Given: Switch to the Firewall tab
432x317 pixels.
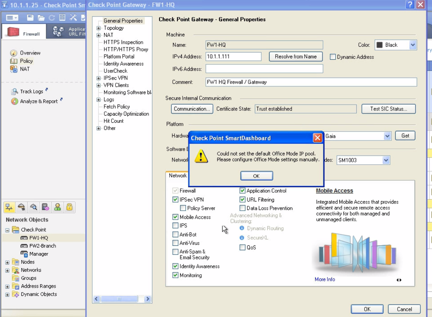Looking at the screenshot, I should tap(24, 32).
